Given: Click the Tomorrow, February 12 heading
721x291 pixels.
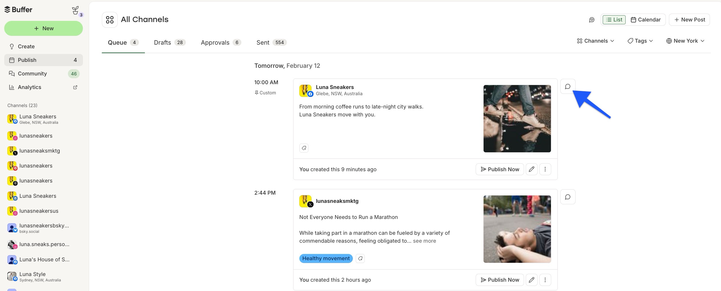Looking at the screenshot, I should pos(287,66).
